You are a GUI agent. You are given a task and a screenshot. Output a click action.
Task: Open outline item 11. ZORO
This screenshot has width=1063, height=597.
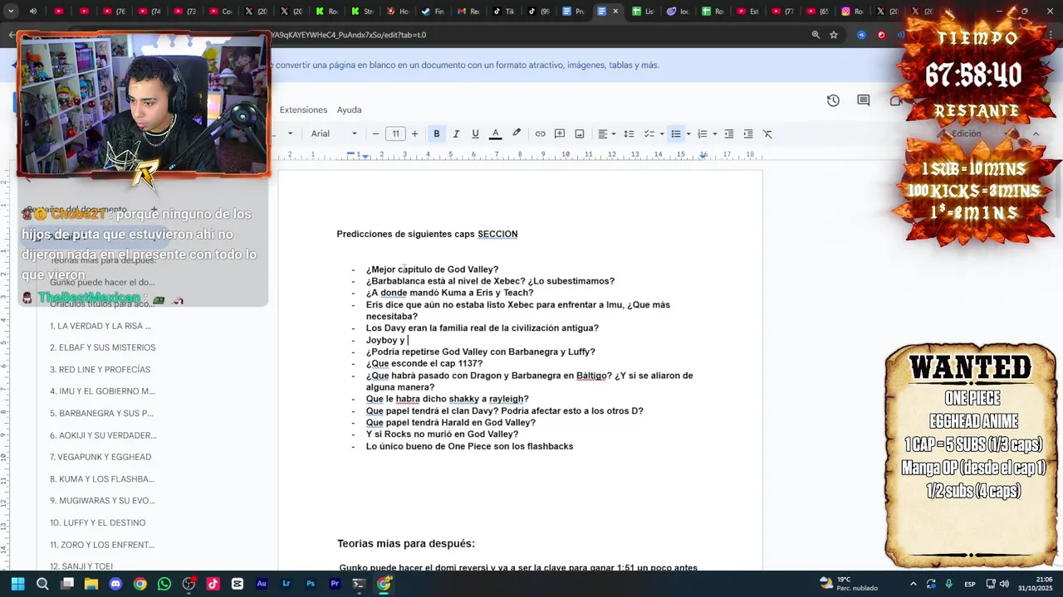click(x=102, y=545)
